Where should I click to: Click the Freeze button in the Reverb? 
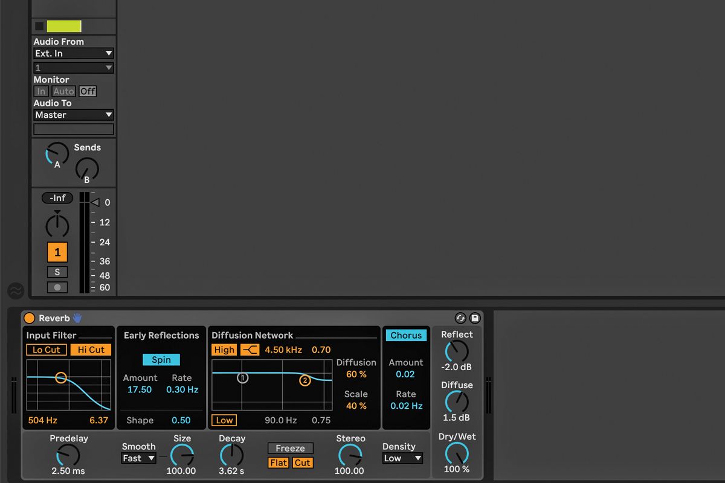(x=291, y=448)
